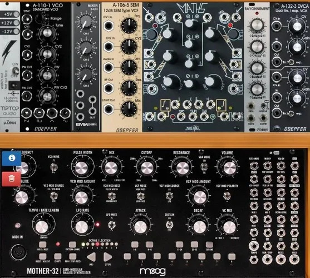Screen dimensions: 310x278
Task: Click the Tune knob on A-110-1 VCO
Action: (47, 33)
